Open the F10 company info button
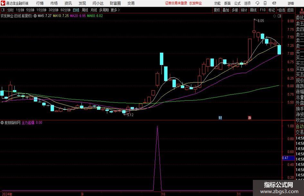The height and width of the screenshot is (196, 304). tap(263, 10)
